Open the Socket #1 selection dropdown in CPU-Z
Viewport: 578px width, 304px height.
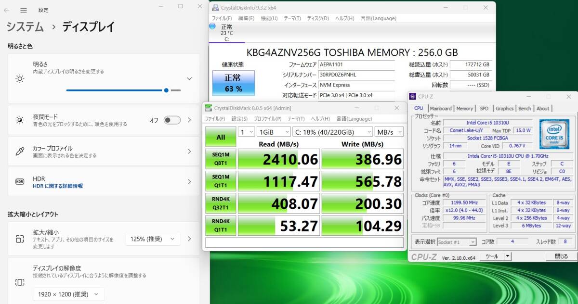457,241
